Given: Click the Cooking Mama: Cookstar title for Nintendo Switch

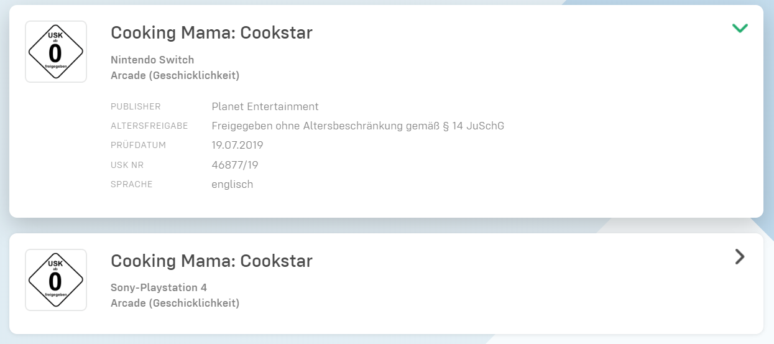Looking at the screenshot, I should point(211,32).
